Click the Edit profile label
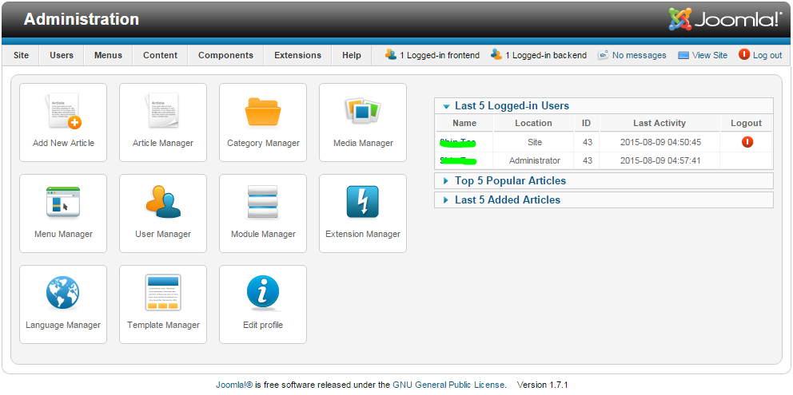This screenshot has width=793, height=395. pyautogui.click(x=263, y=325)
